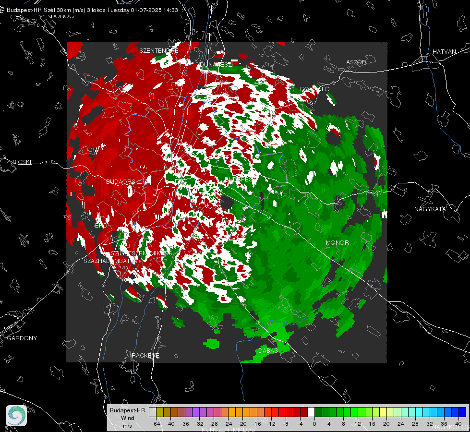
Task: Click the SZÁZHALOMBATTA city label
Action: coord(110,261)
